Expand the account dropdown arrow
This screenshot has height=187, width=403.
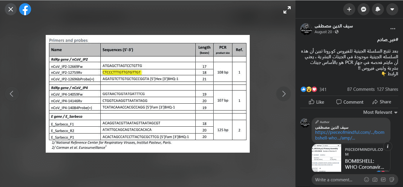[392, 10]
